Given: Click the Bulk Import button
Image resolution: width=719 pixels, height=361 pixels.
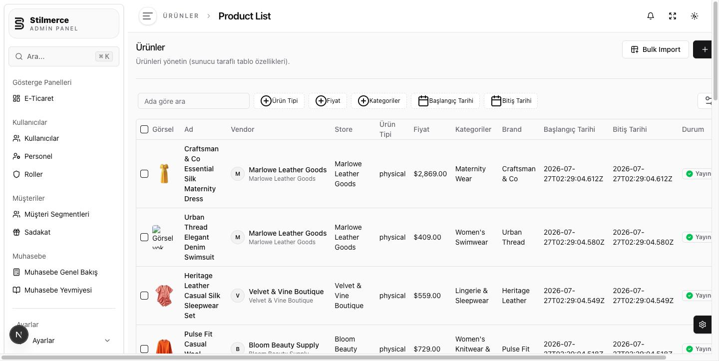Looking at the screenshot, I should click(656, 49).
